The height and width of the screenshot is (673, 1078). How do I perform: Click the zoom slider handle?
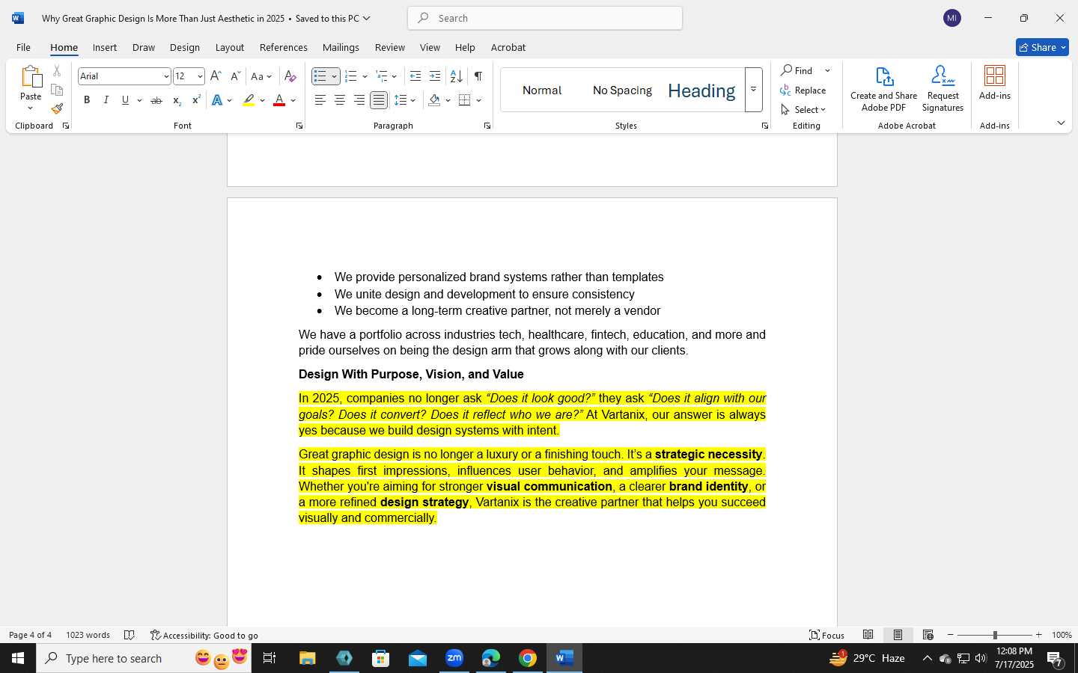coord(995,635)
